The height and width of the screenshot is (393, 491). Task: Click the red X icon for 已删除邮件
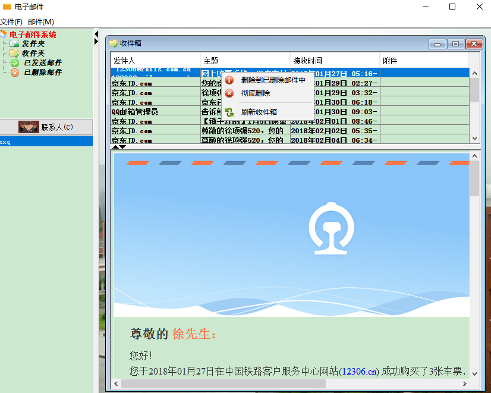pyautogui.click(x=15, y=73)
